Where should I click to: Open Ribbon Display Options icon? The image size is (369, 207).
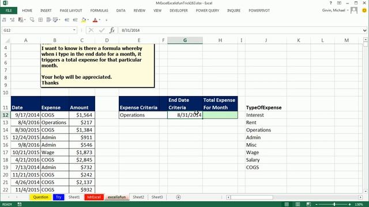(339, 3)
